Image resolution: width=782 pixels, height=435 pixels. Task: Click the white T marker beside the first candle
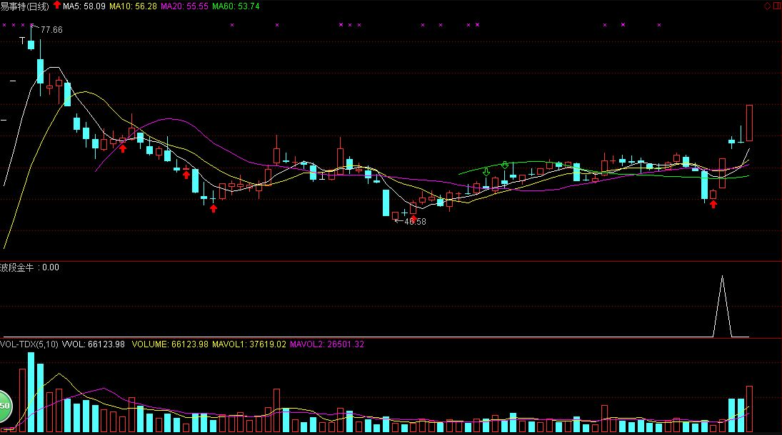22,41
